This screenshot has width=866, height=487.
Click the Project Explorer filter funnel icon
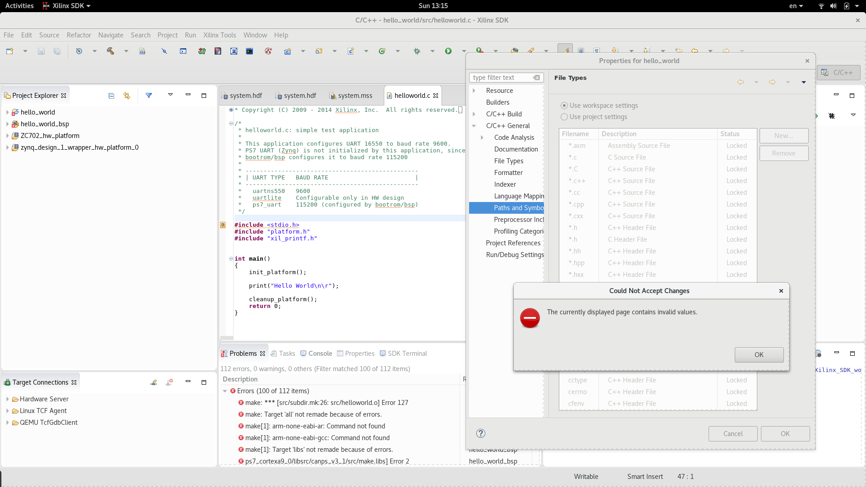coord(148,96)
